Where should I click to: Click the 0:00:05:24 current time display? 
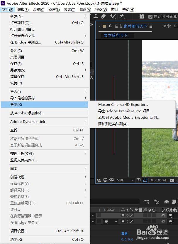(158, 180)
